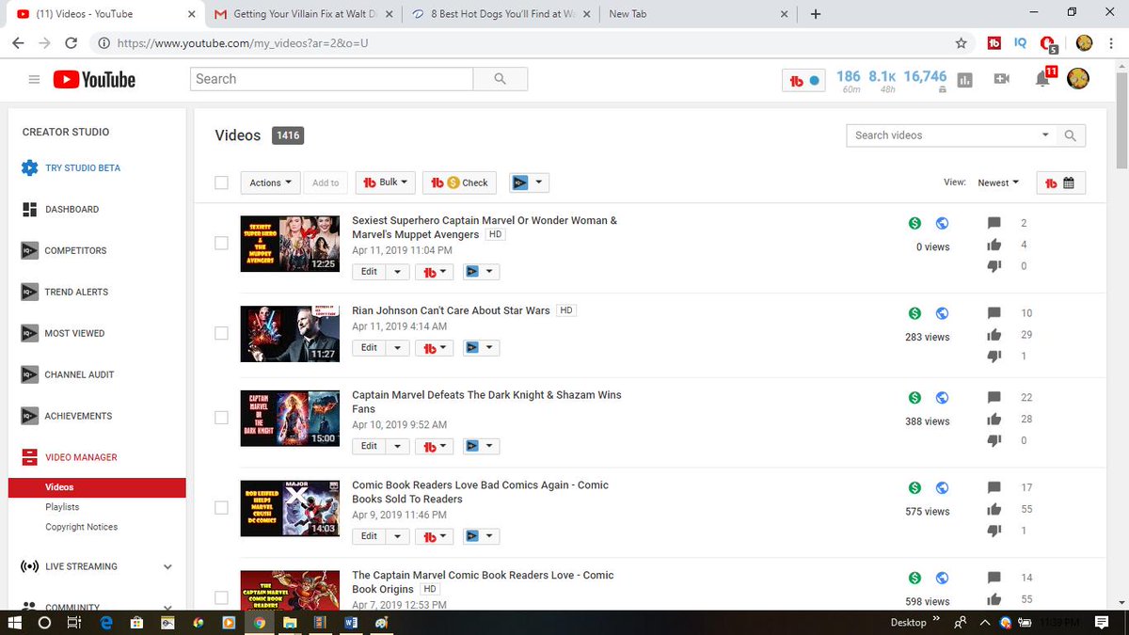Click the likes thumb icon for Captain Marvel Defeats video
Viewport: 1129px width, 635px height.
(994, 419)
